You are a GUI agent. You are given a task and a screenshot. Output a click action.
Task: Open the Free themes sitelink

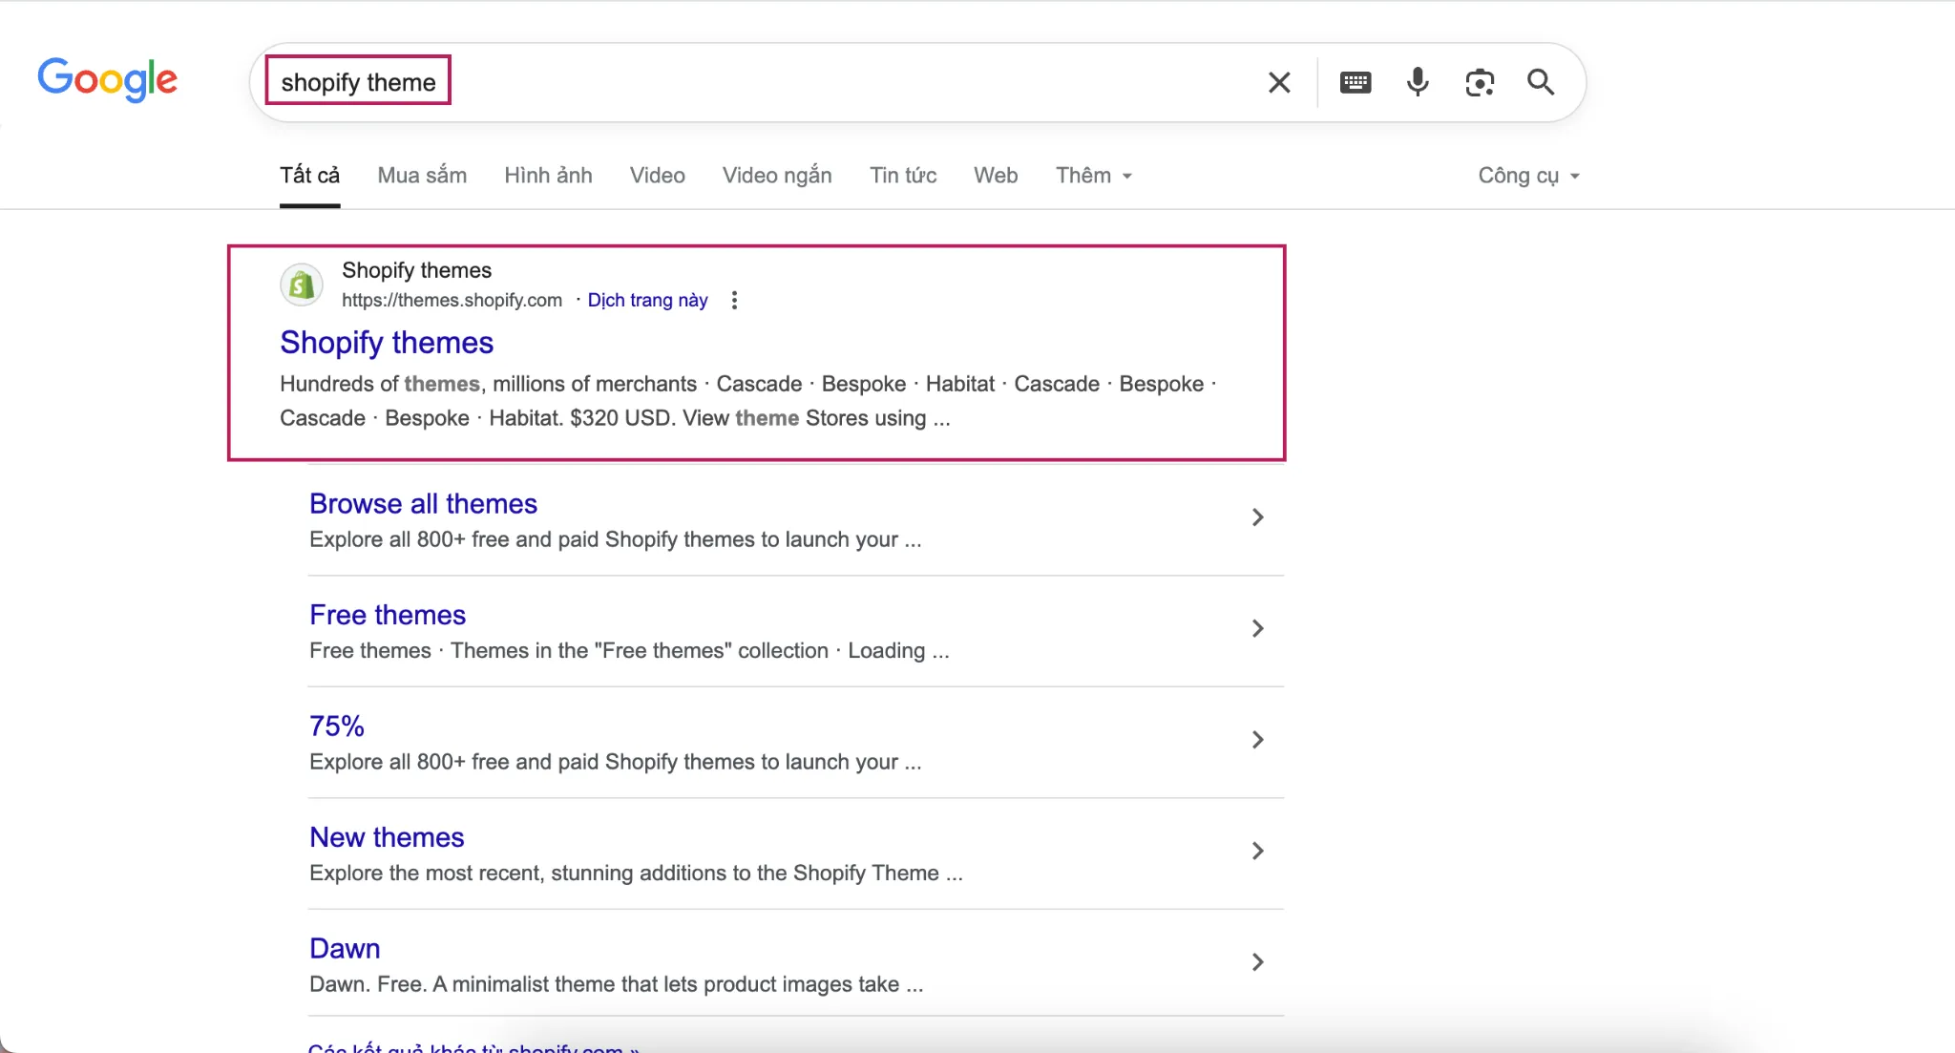tap(388, 616)
